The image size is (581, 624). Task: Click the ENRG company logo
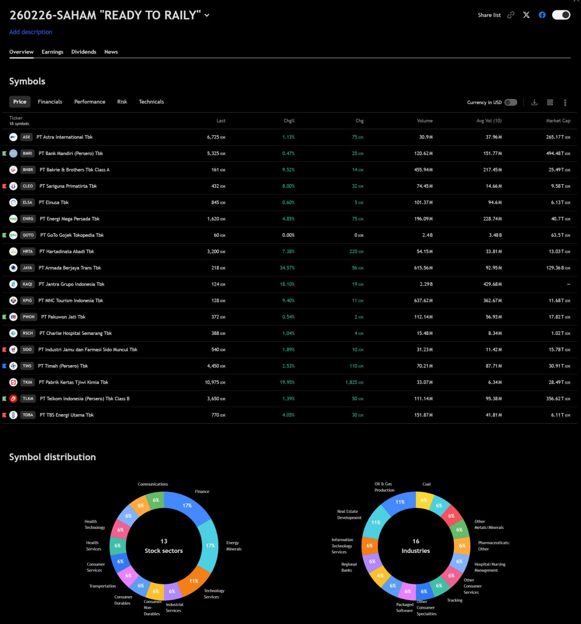(x=13, y=219)
